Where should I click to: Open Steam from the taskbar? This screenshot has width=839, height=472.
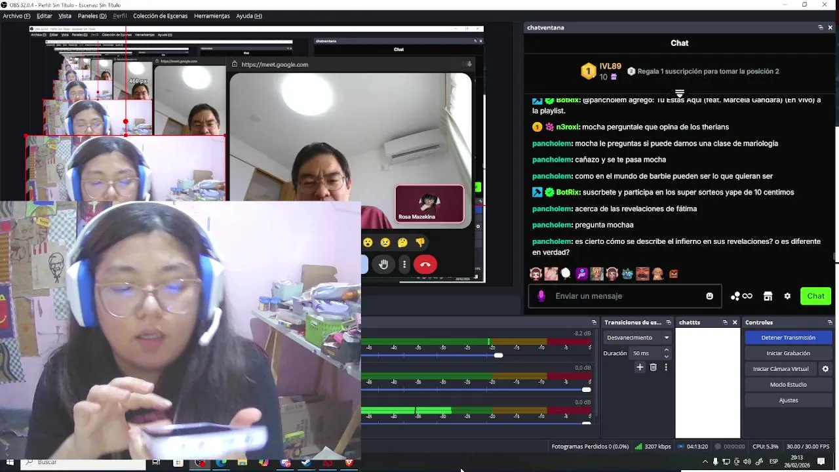pos(306,462)
